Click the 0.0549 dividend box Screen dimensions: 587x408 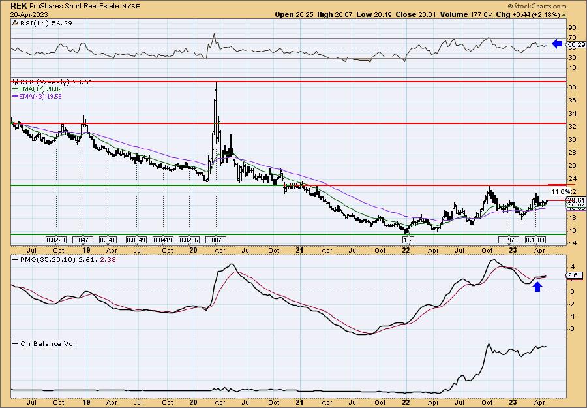pyautogui.click(x=136, y=240)
